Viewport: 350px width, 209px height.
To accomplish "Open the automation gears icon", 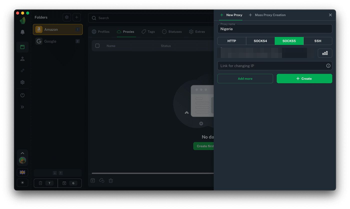I will coord(22,70).
